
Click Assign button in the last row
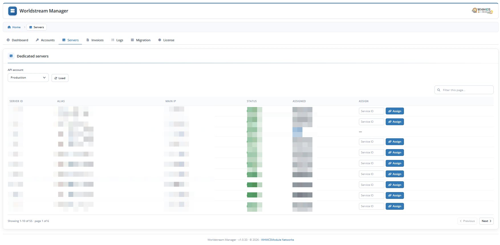click(x=395, y=206)
